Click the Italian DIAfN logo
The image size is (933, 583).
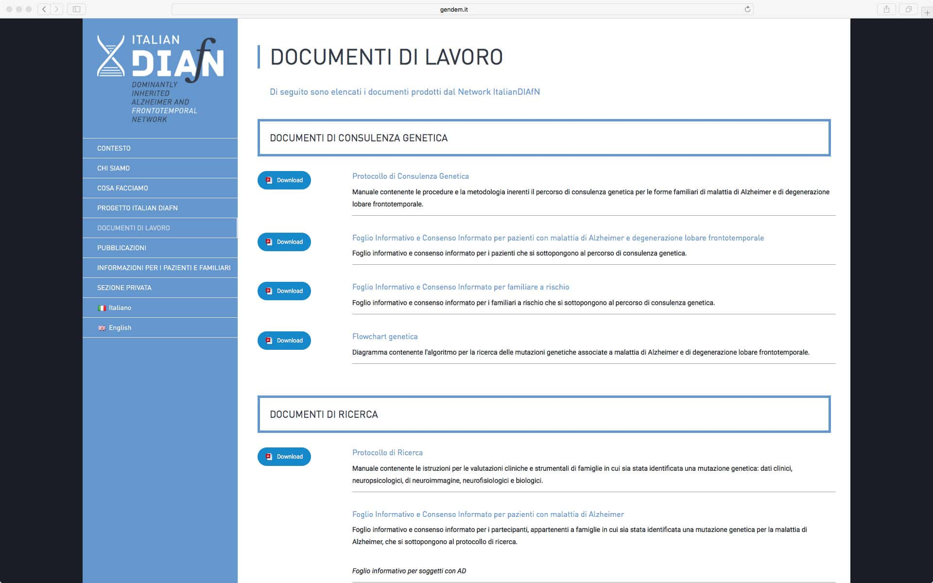coord(160,79)
